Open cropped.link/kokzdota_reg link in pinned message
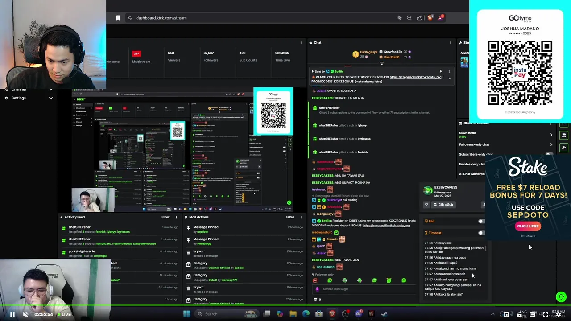 pyautogui.click(x=415, y=77)
